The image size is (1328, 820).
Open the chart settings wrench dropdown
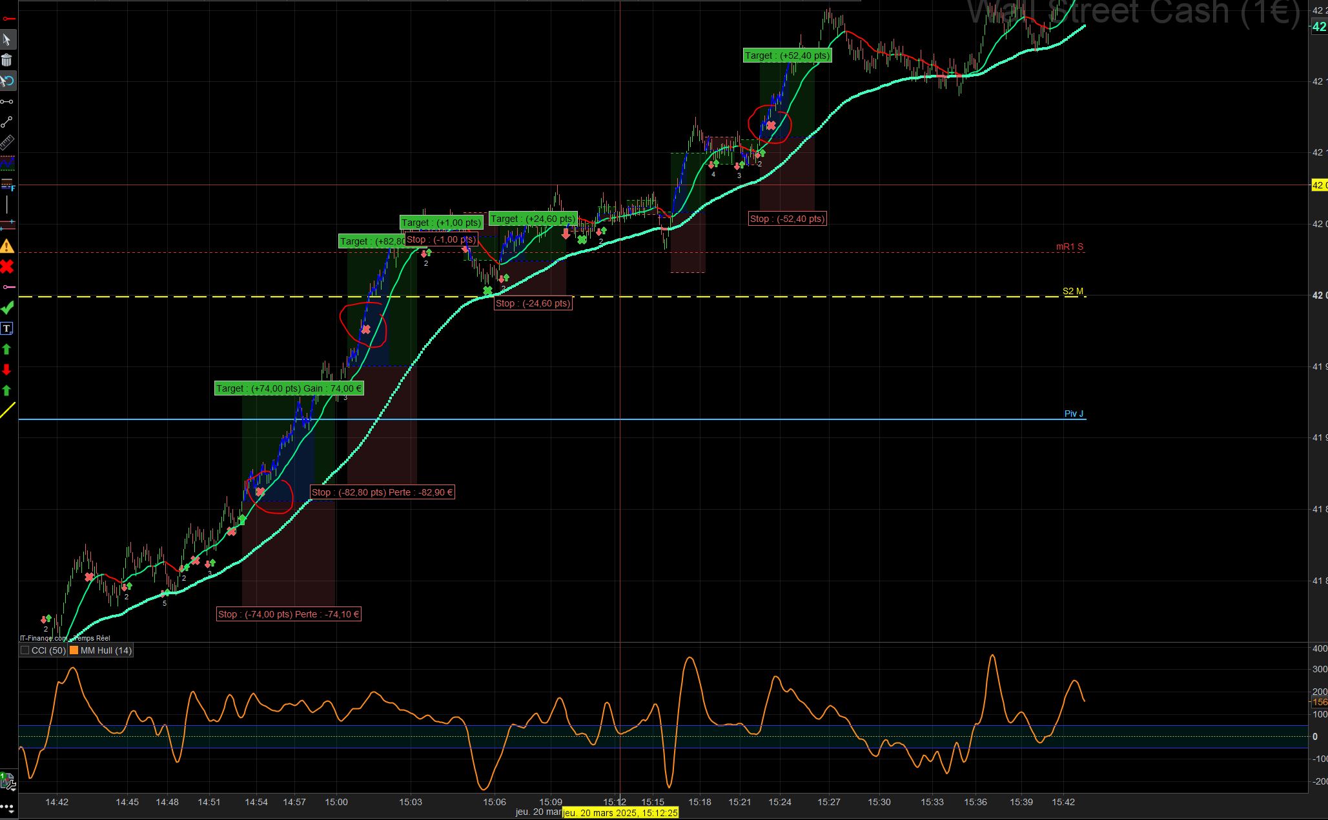click(7, 782)
